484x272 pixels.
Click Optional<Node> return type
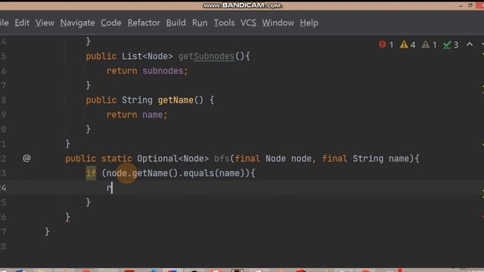173,159
